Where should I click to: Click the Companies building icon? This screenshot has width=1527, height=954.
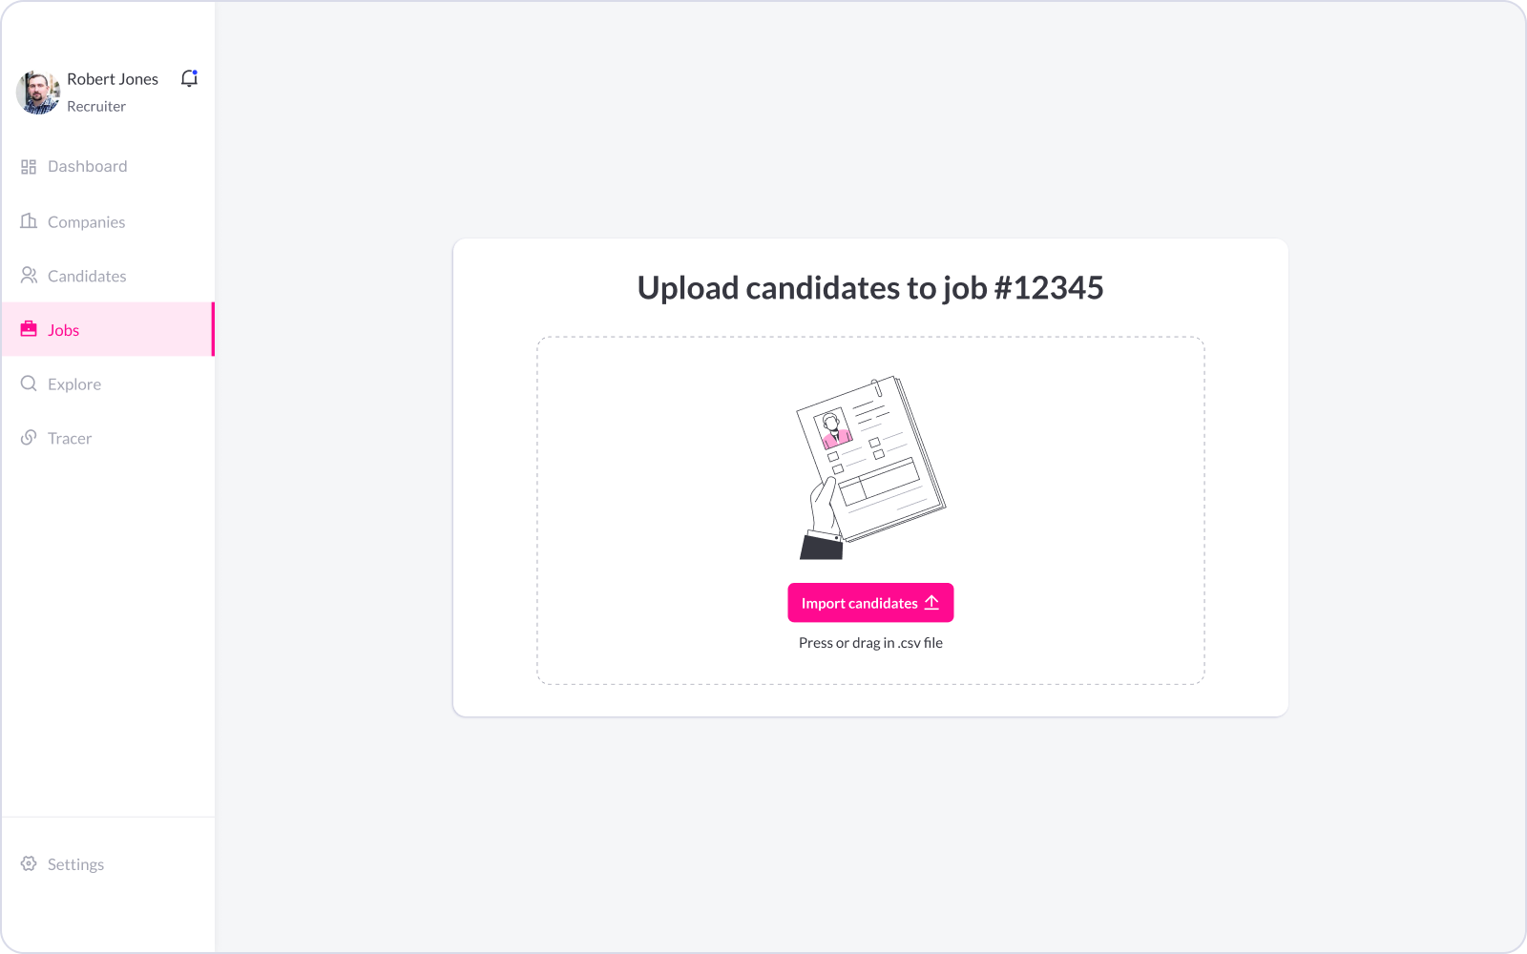(x=29, y=220)
